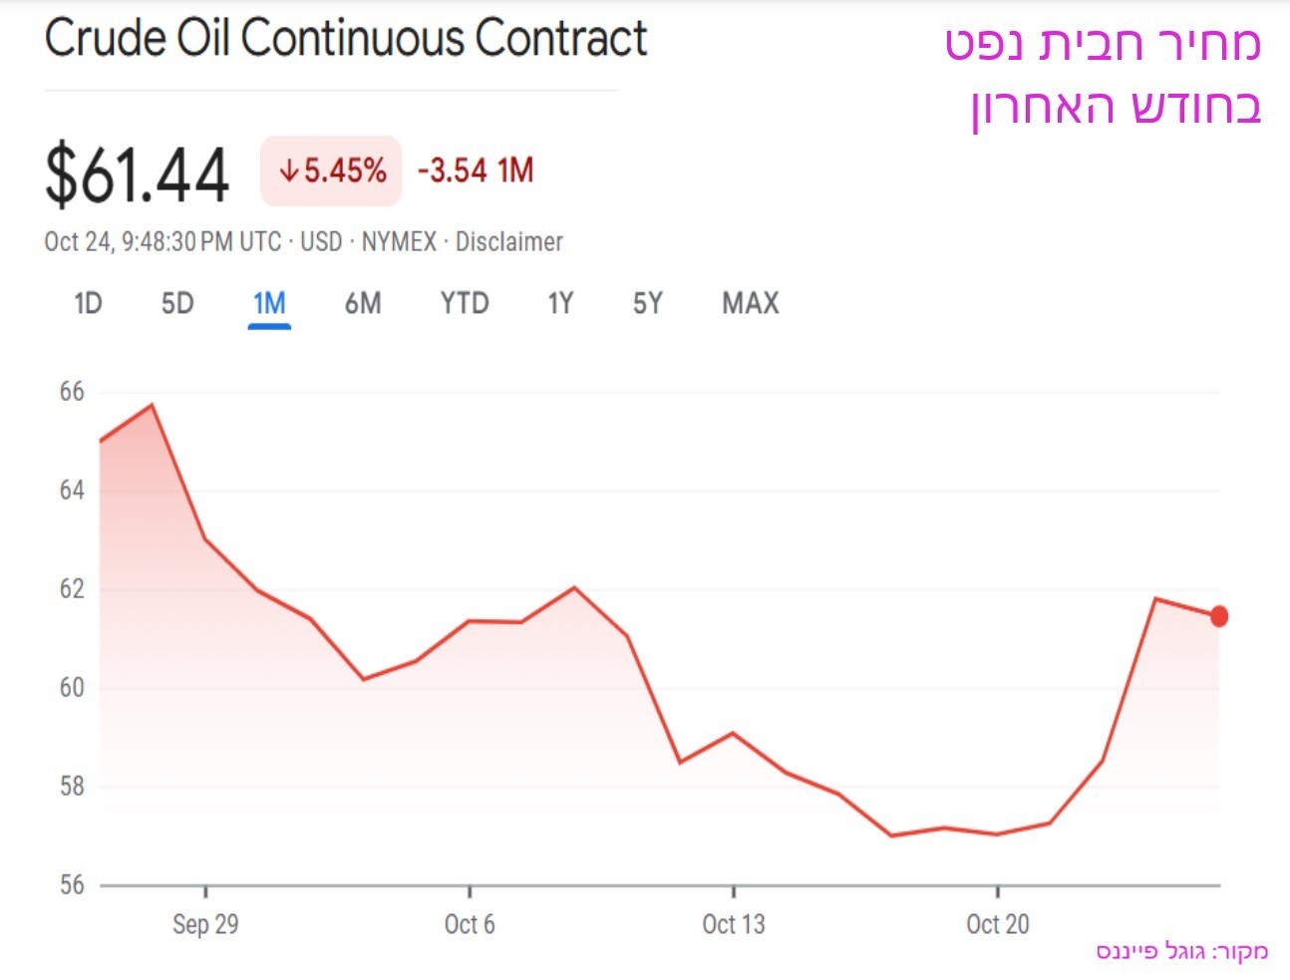Click the -3.54 1M change text
Viewport: 1290px width, 980px height.
476,170
